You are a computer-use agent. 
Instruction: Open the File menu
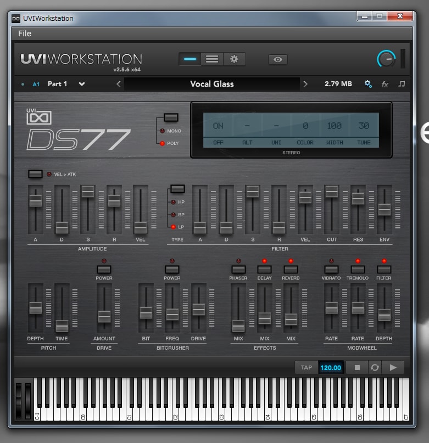(x=25, y=33)
